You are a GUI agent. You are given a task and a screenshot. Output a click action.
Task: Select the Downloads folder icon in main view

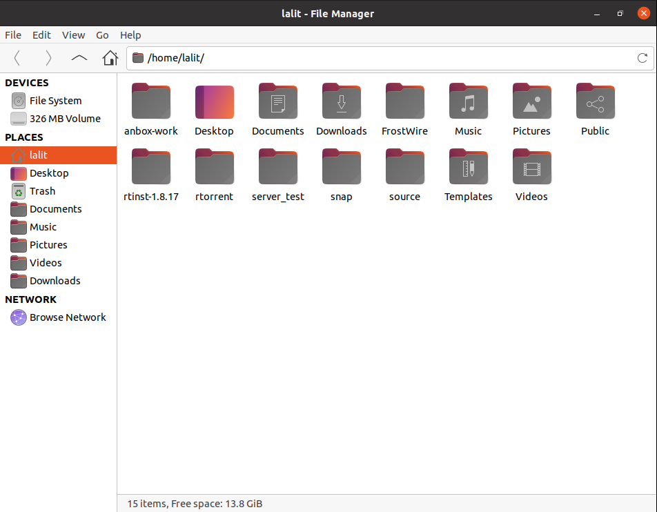tap(341, 102)
